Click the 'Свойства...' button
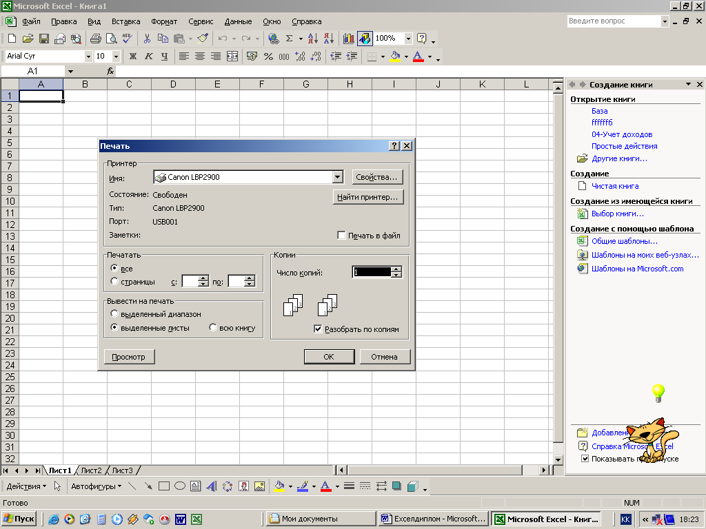Image resolution: width=706 pixels, height=529 pixels. (377, 177)
